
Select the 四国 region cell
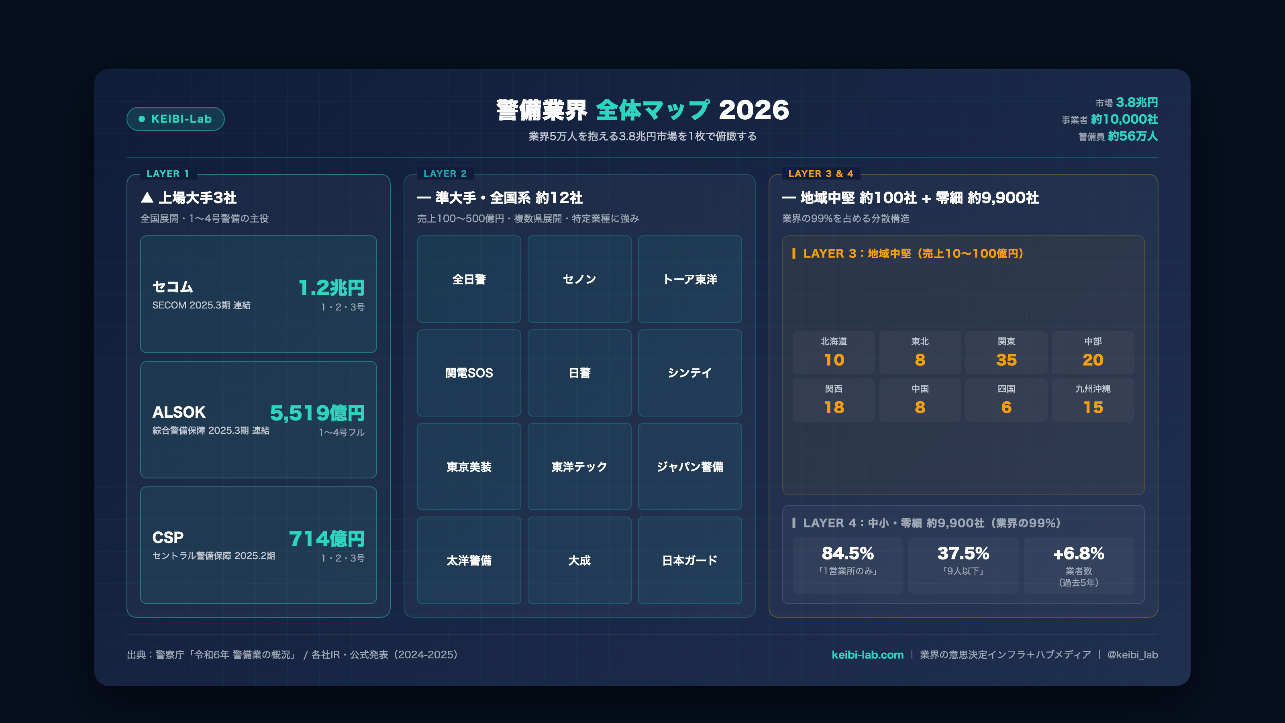1006,400
